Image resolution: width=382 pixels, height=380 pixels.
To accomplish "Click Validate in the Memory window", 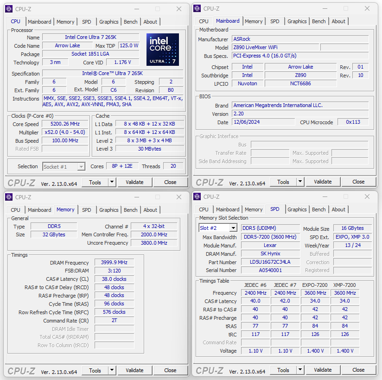I will pyautogui.click(x=135, y=370).
